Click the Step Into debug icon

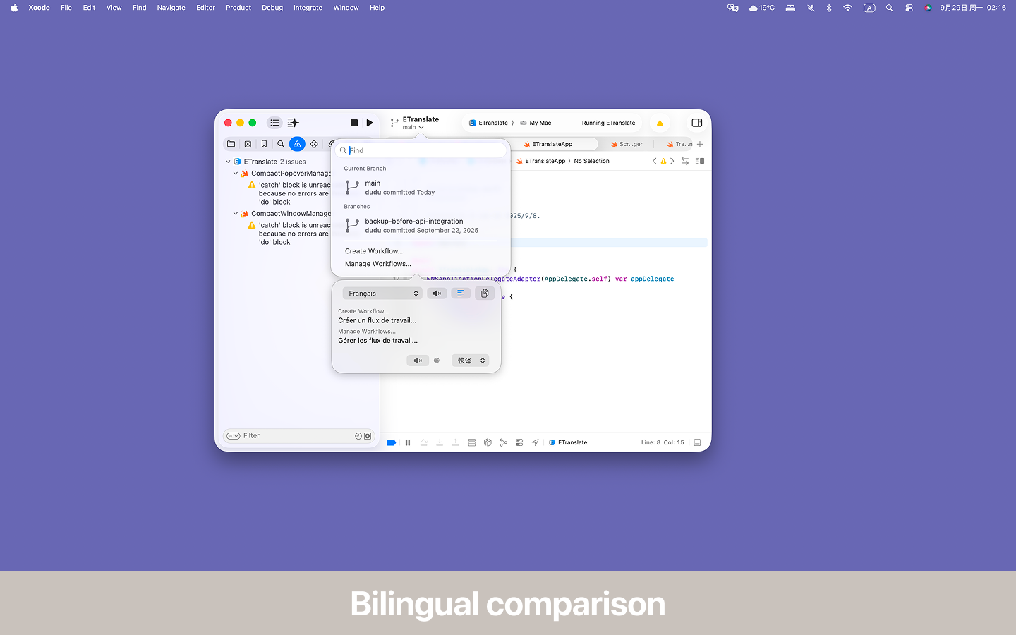tap(440, 442)
